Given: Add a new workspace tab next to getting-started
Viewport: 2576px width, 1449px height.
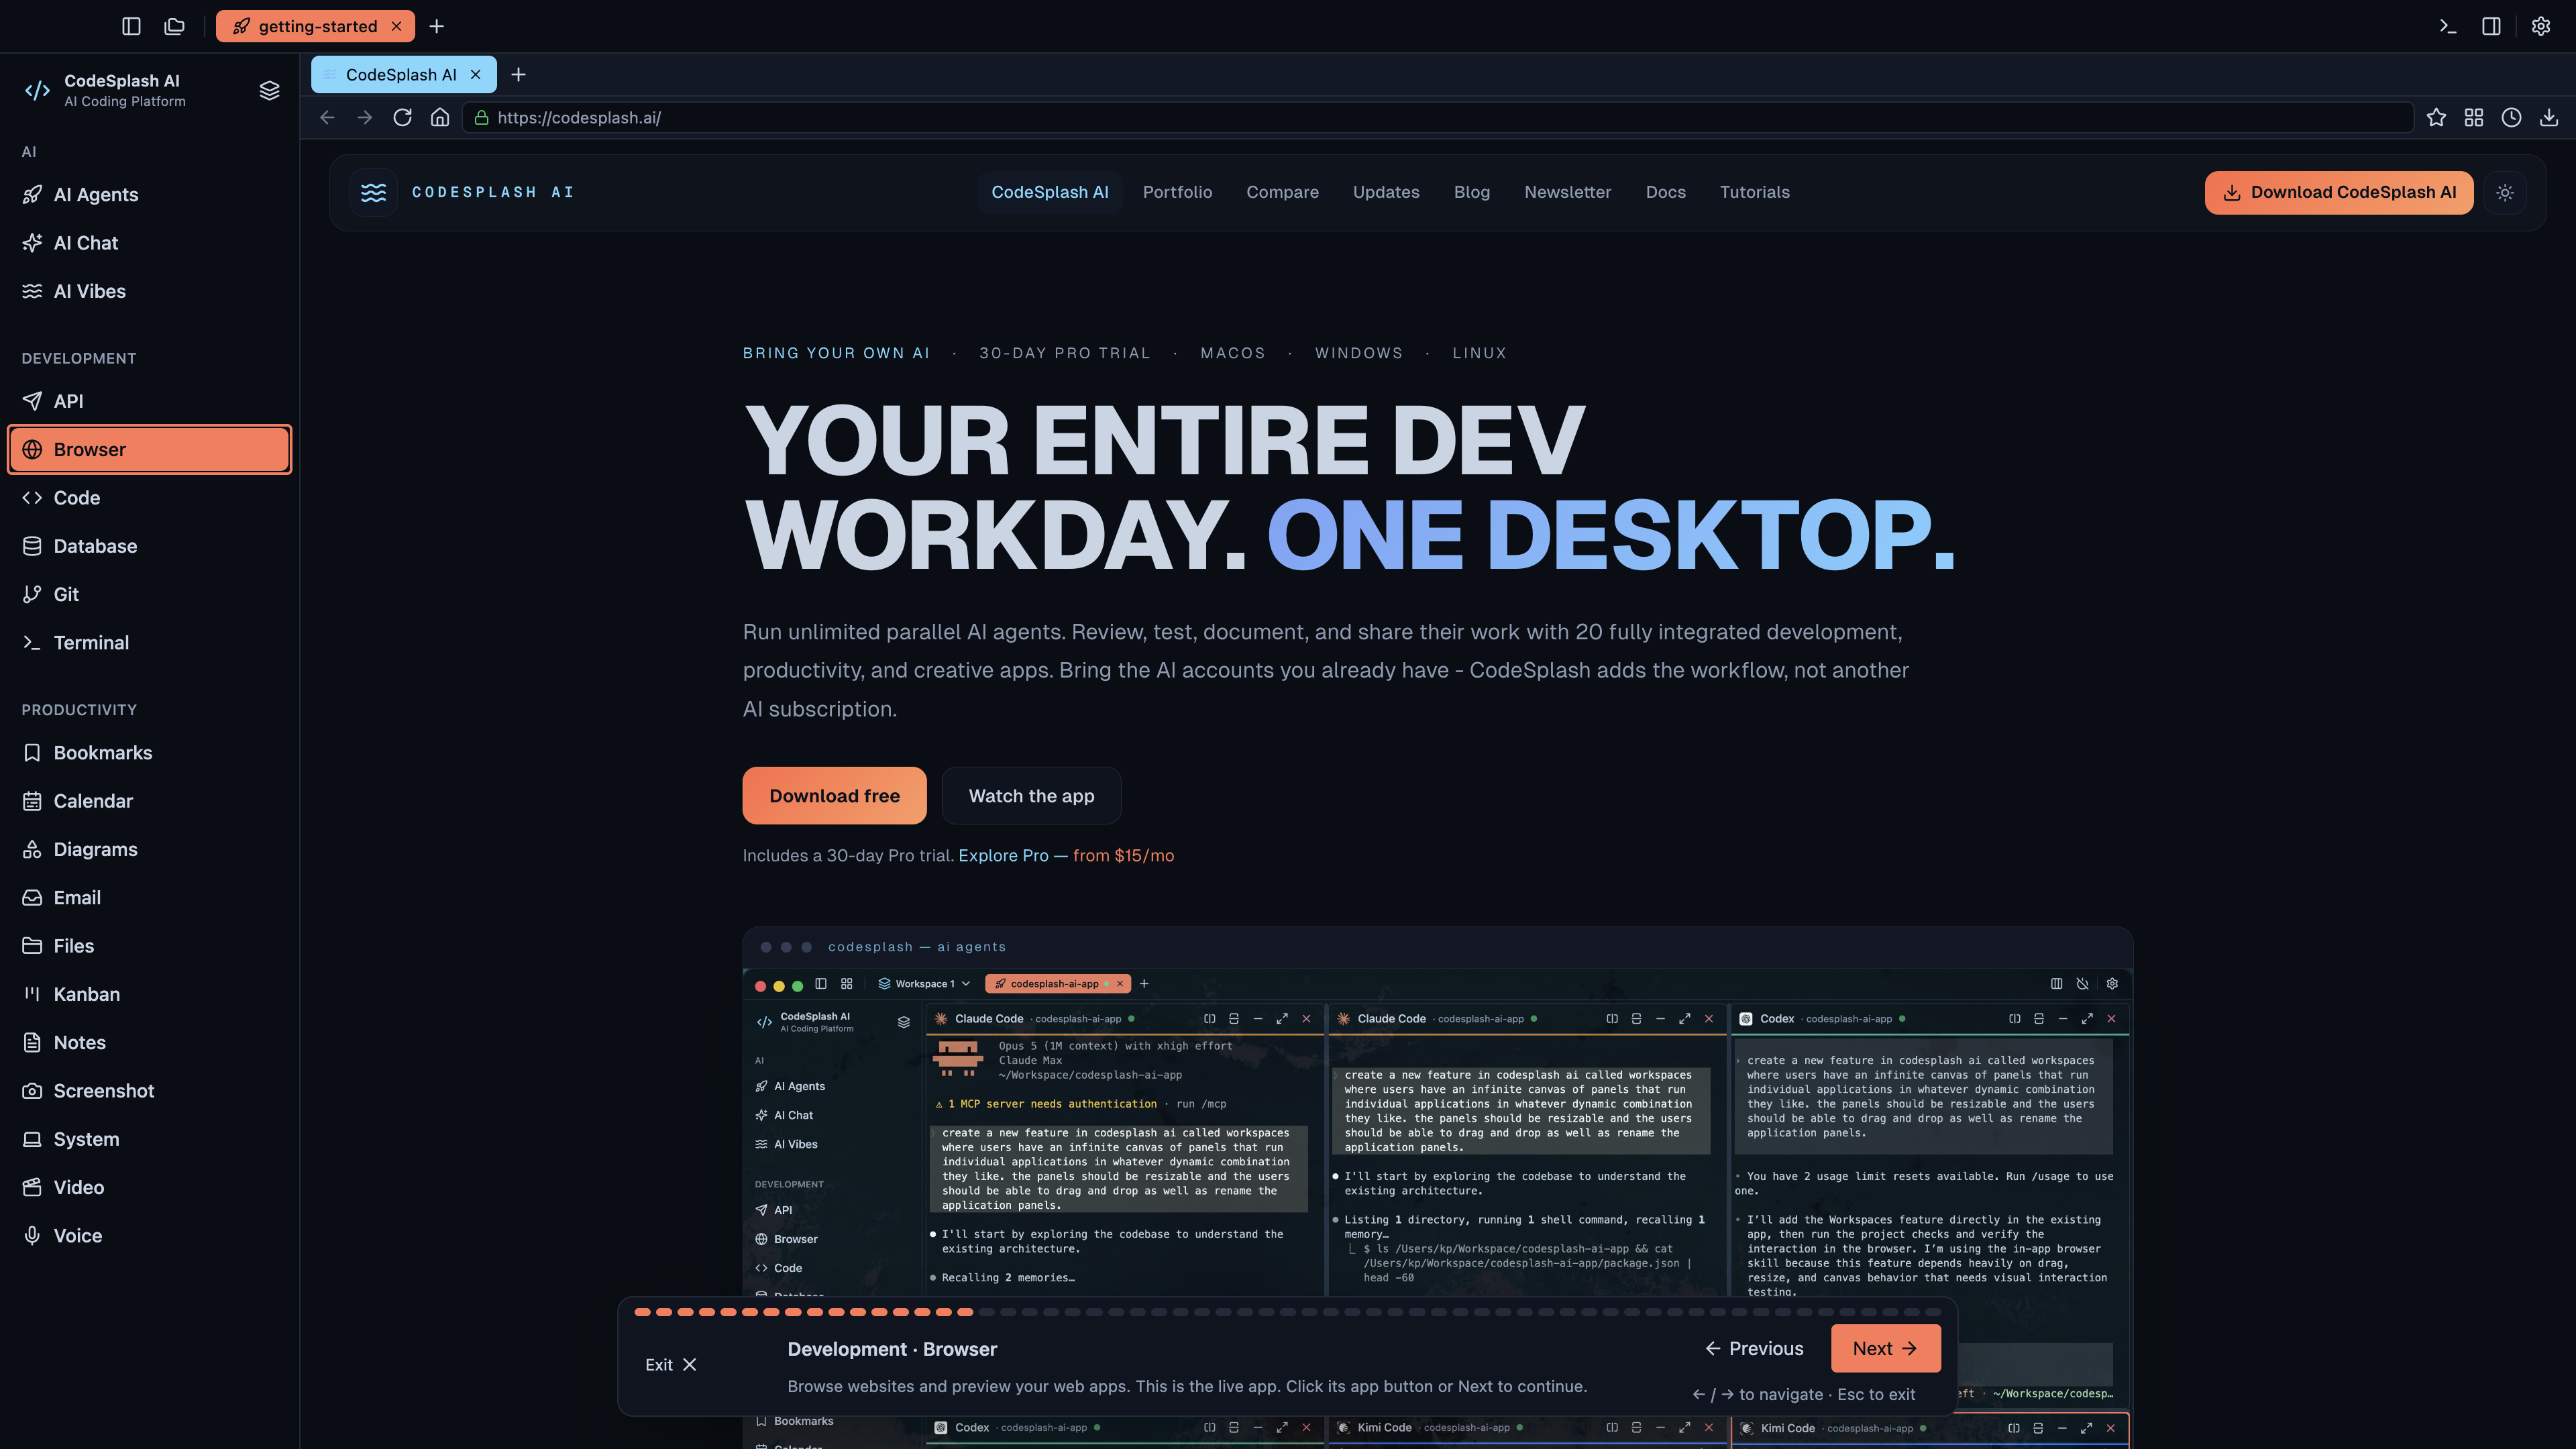Looking at the screenshot, I should click(x=436, y=26).
